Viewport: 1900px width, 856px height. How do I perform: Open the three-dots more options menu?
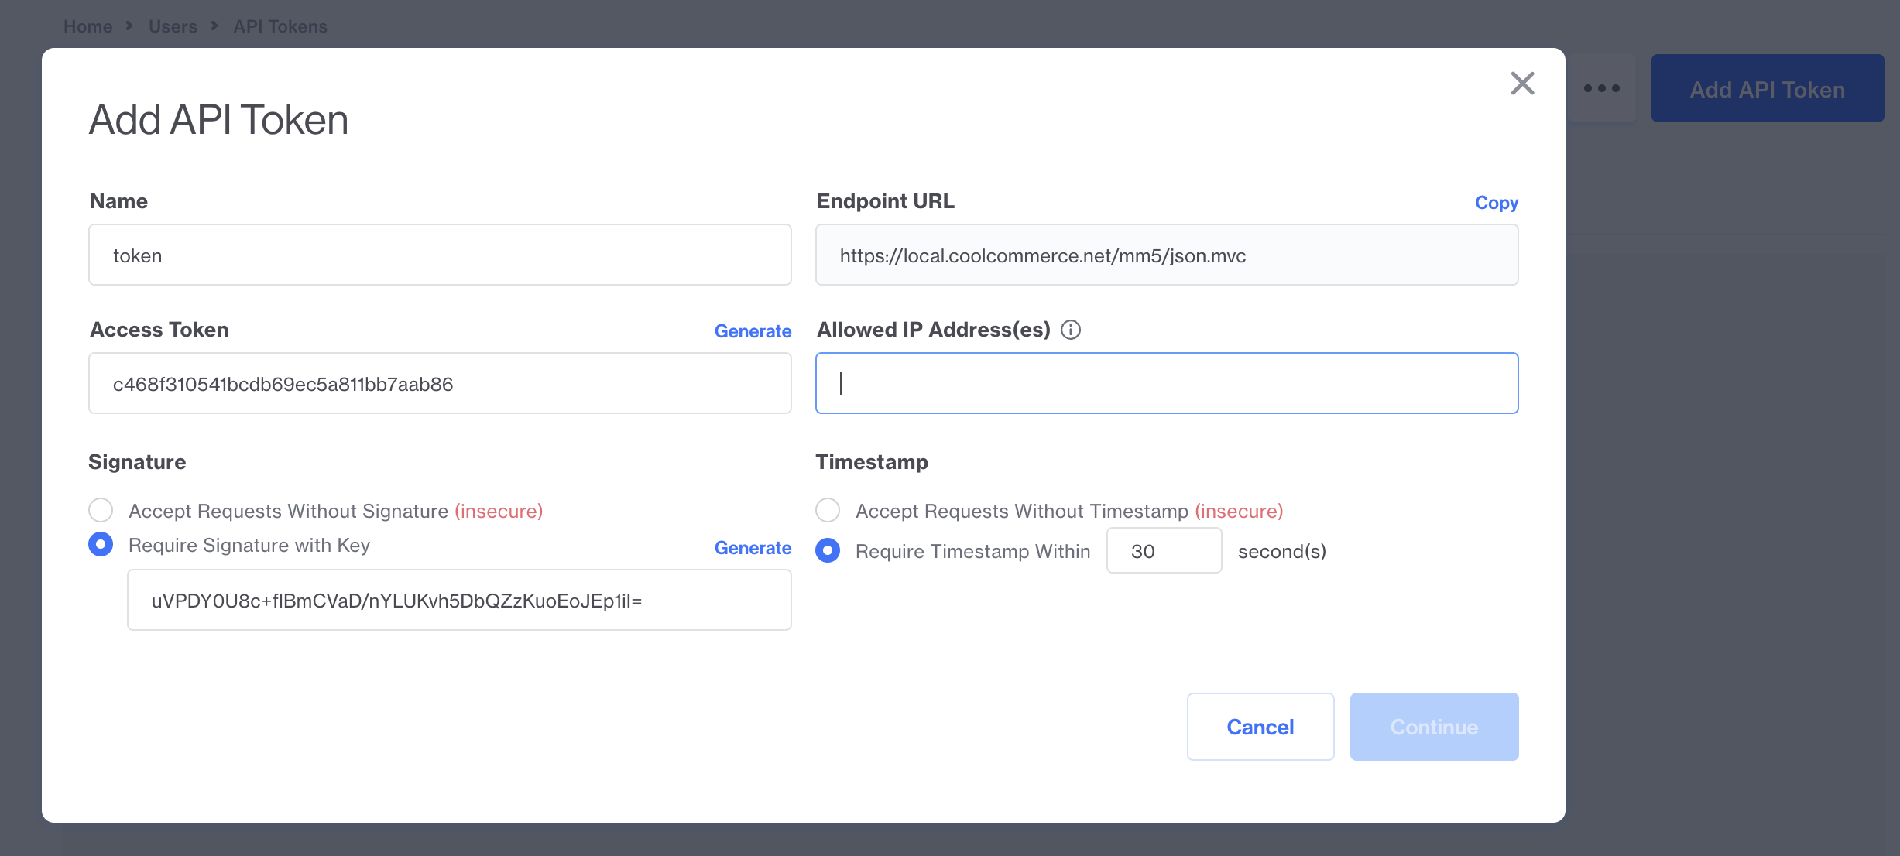[x=1601, y=88]
